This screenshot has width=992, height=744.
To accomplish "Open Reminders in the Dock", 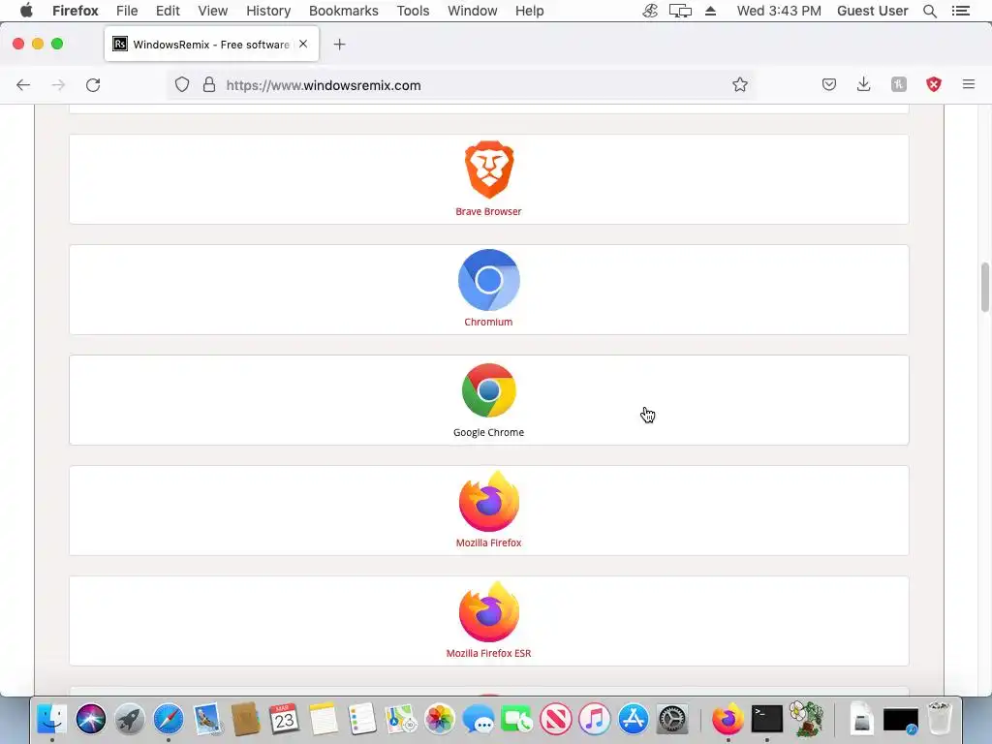I will tap(362, 720).
